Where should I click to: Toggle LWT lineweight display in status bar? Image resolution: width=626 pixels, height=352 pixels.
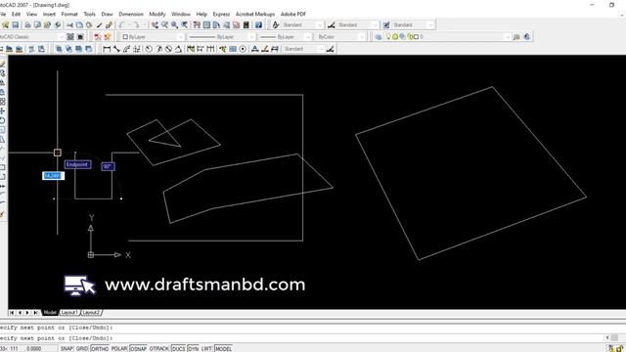point(206,348)
